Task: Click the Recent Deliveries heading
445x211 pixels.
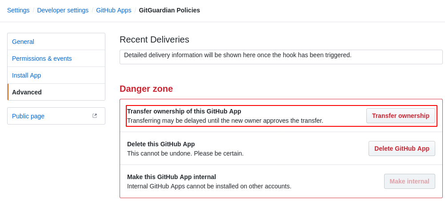Action: click(154, 39)
